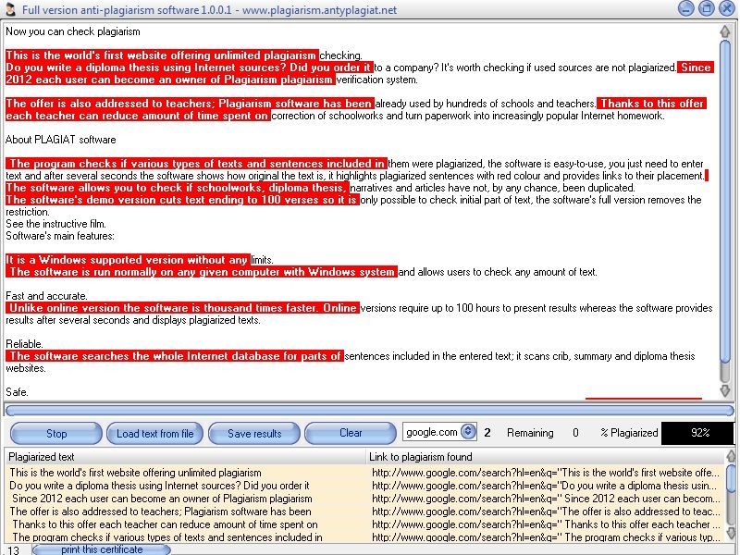
Task: Click the '% Plagiarized' label
Action: click(629, 433)
